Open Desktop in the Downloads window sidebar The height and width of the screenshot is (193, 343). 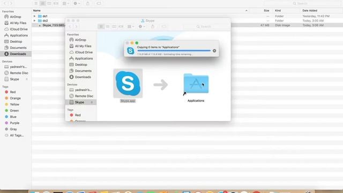point(16,41)
